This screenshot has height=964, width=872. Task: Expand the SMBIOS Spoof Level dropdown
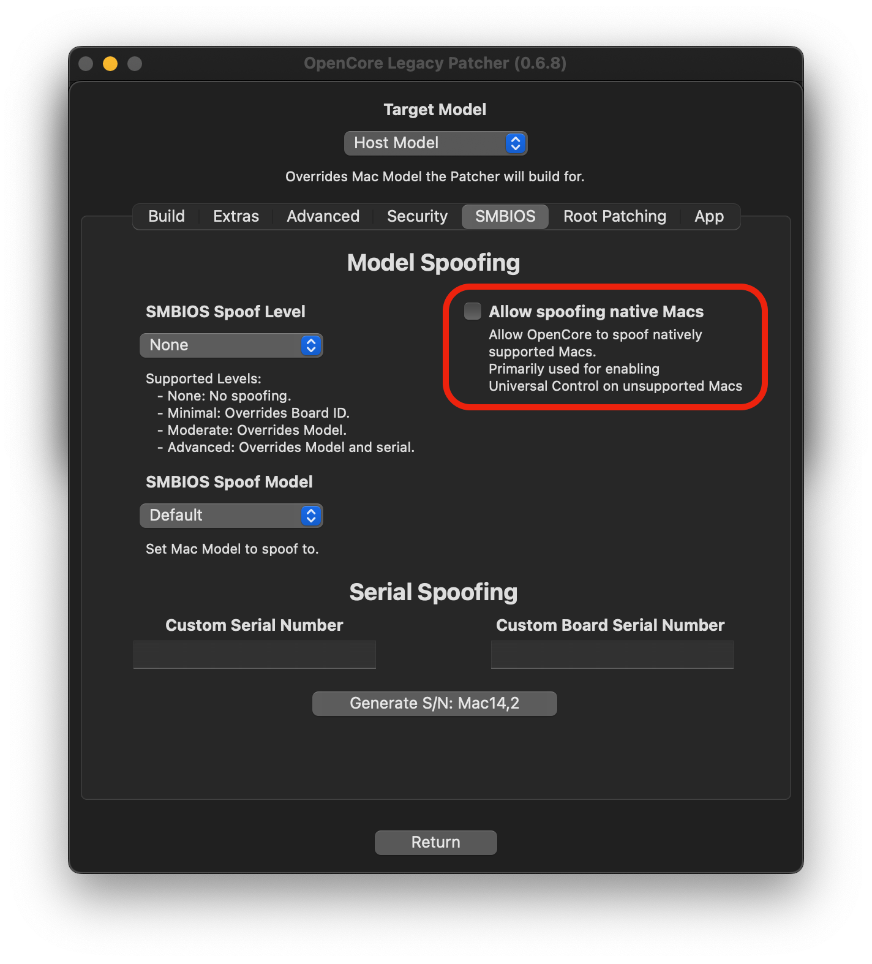tap(231, 345)
